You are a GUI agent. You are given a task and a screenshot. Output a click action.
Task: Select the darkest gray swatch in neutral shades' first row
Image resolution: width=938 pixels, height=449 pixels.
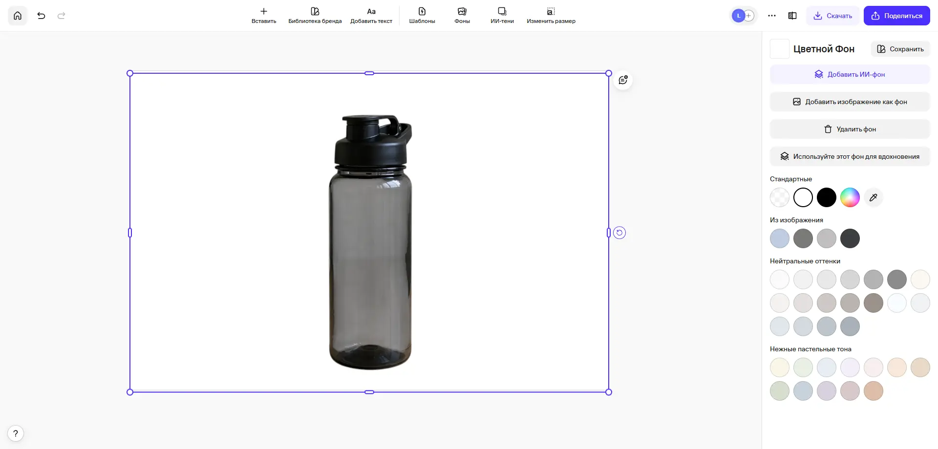pyautogui.click(x=897, y=279)
